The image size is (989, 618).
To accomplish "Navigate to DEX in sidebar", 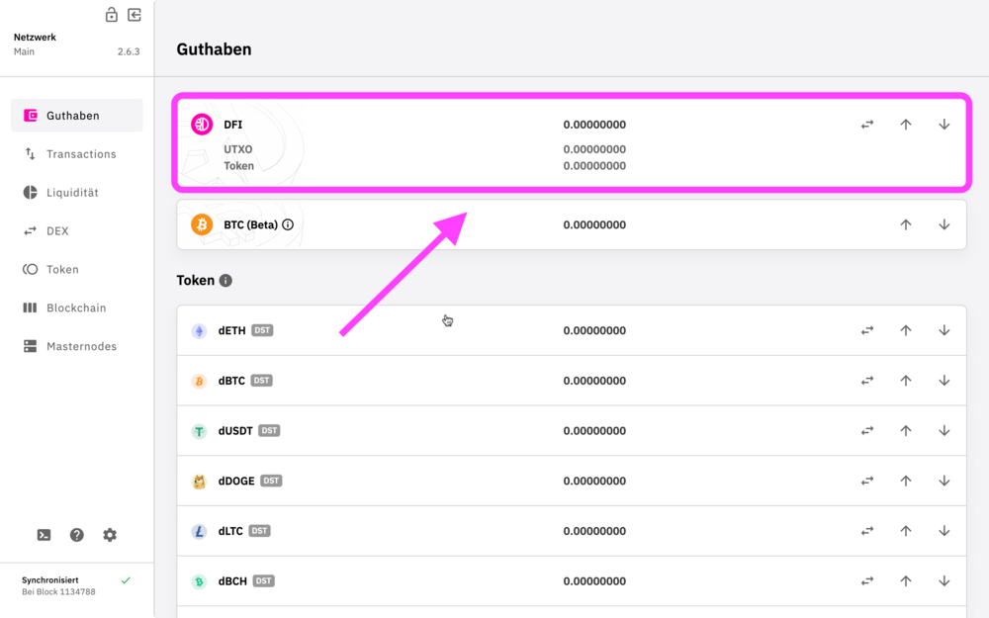I will (x=57, y=231).
